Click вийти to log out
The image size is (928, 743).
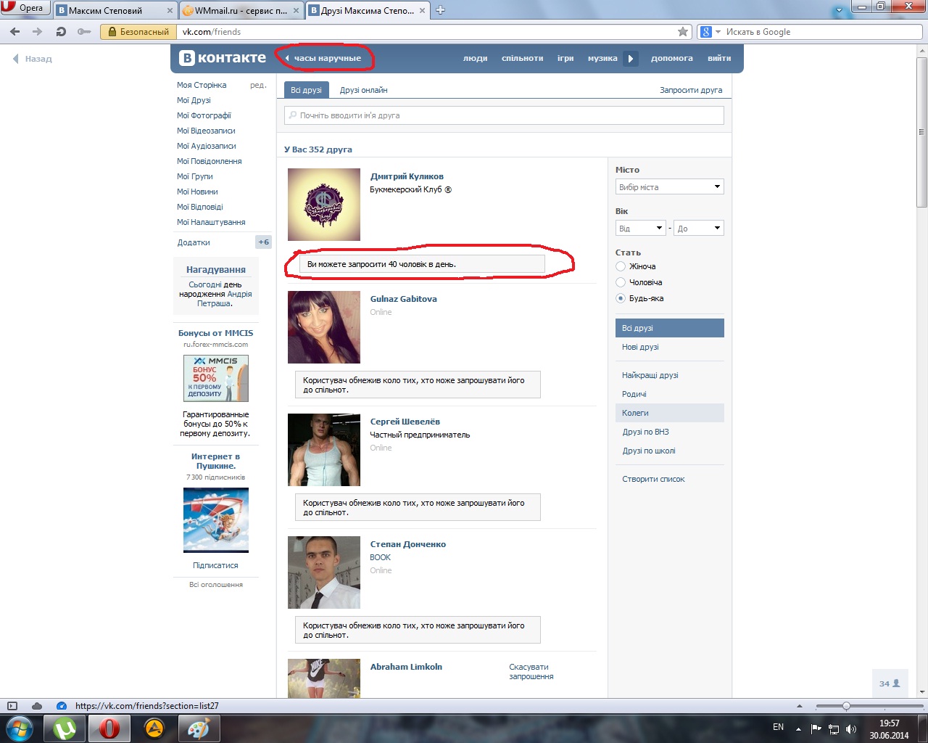point(719,58)
